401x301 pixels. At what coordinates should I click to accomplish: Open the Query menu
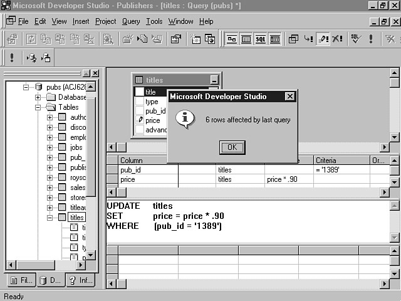tap(131, 21)
